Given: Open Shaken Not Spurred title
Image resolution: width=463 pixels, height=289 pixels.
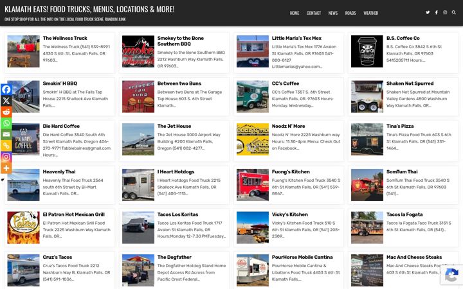Looking at the screenshot, I should tap(410, 83).
